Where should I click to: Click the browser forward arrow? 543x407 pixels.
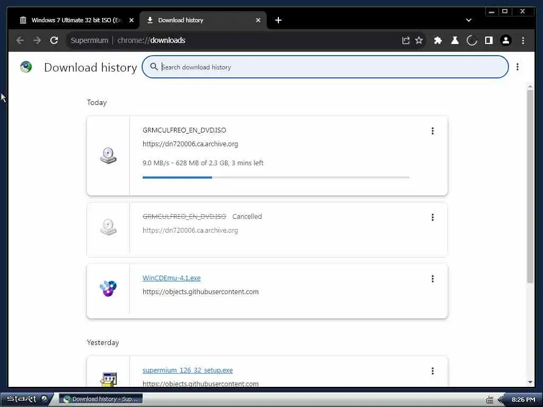(37, 40)
